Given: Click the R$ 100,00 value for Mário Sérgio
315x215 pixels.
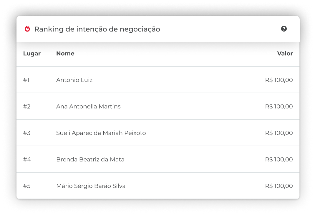Looking at the screenshot, I should [279, 186].
